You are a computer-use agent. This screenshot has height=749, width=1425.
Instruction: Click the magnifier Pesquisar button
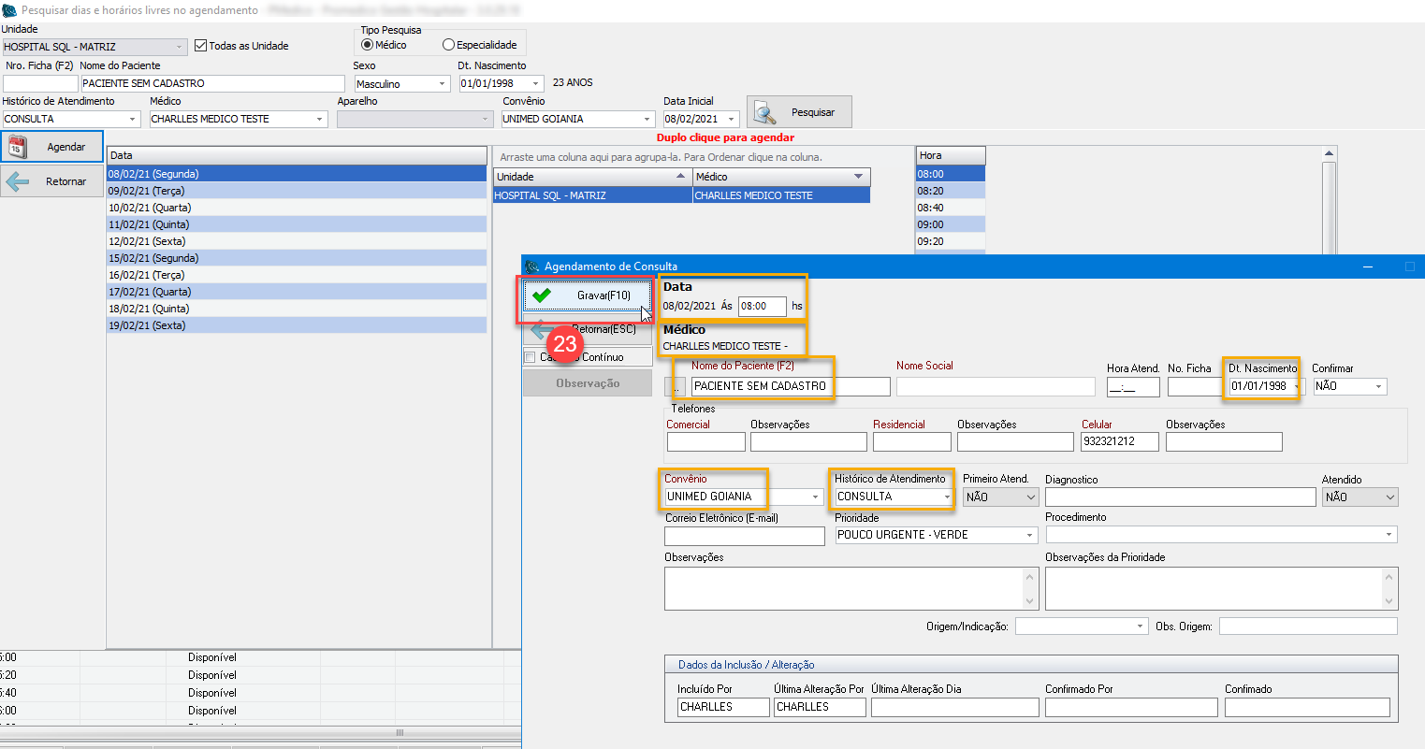(x=799, y=112)
